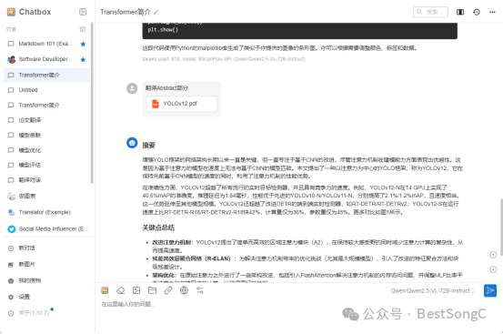The width and height of the screenshot is (503, 334).
Task: Open the Markdown 101 (Example) conversation
Action: tap(47, 44)
